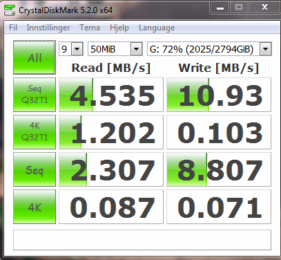Click the 4K Q32T1 write result 0.103
This screenshot has height=260, width=281.
coord(219,132)
